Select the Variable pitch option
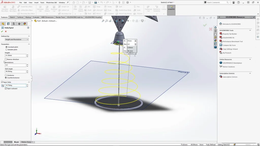Screen dimensions: 260x146 pos(6,50)
